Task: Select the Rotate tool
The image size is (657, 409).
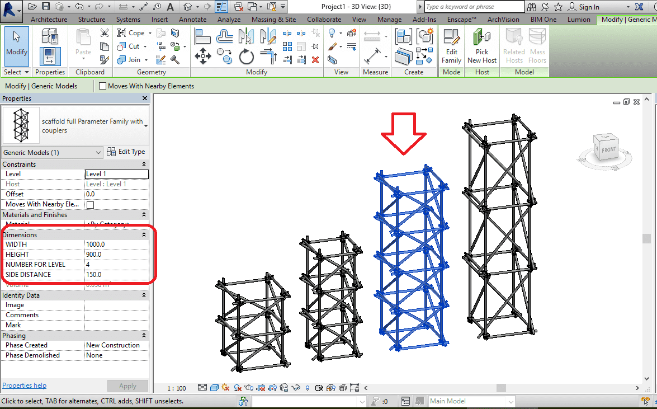Action: [x=247, y=57]
